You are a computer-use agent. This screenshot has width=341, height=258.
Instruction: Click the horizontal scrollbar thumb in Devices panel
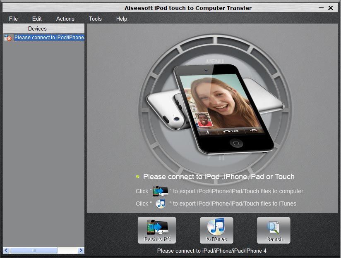34,250
